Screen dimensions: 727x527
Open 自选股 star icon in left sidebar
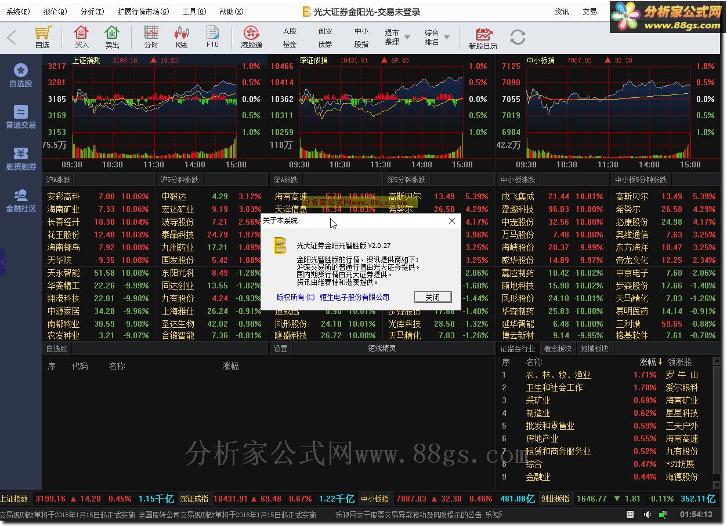(x=21, y=76)
